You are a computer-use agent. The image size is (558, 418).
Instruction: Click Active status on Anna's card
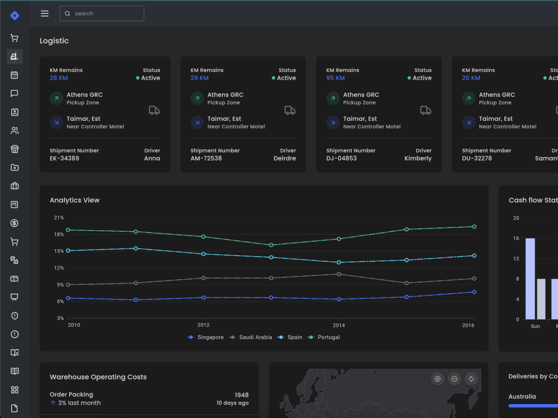coord(148,78)
